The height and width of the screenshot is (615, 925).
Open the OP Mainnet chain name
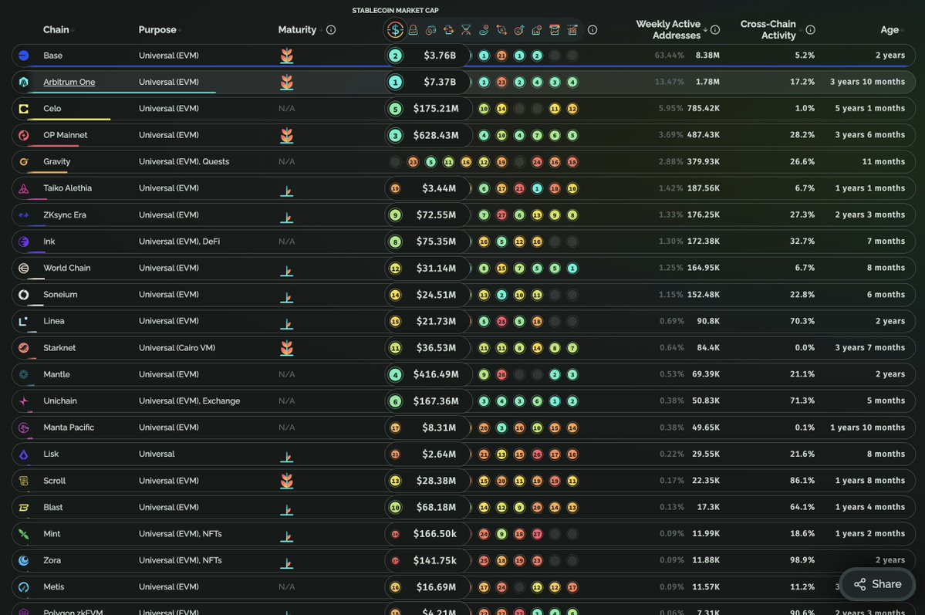pos(65,135)
